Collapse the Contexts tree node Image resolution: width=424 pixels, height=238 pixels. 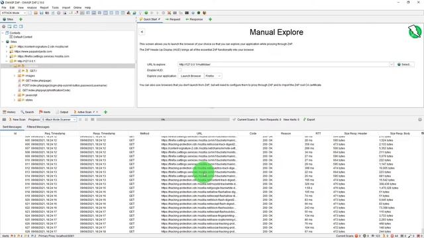tap(3, 33)
